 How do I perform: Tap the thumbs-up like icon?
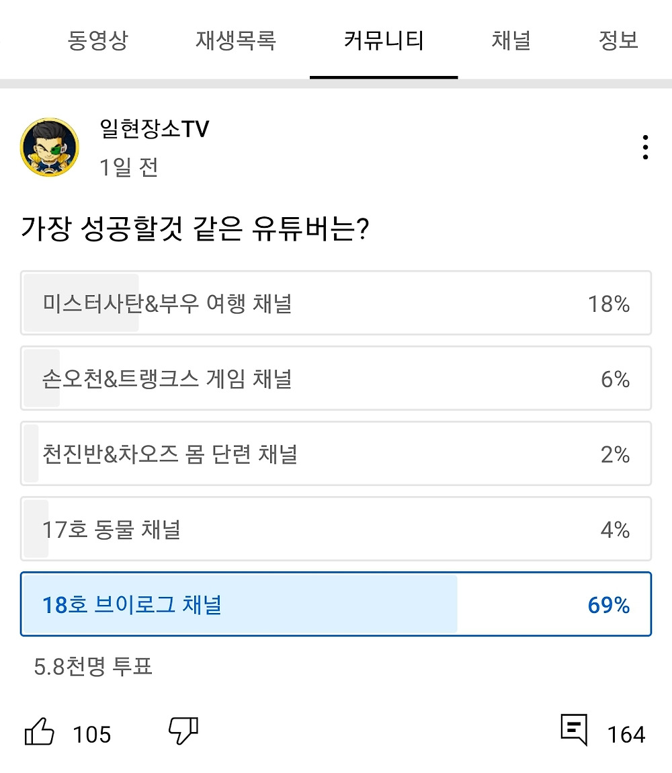click(40, 731)
